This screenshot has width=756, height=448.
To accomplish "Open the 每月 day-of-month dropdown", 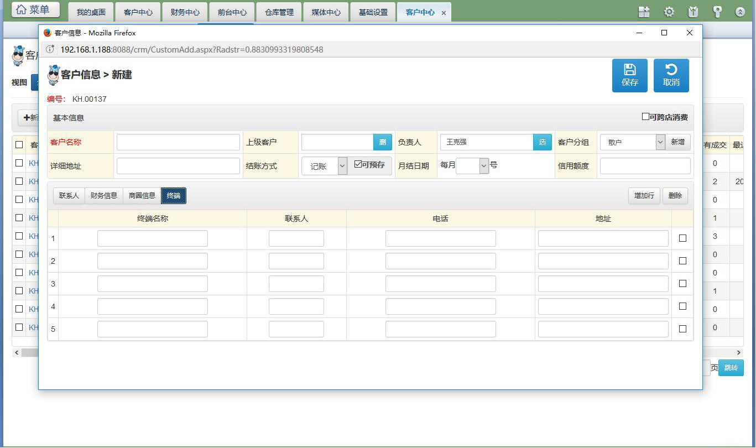I will pyautogui.click(x=472, y=165).
